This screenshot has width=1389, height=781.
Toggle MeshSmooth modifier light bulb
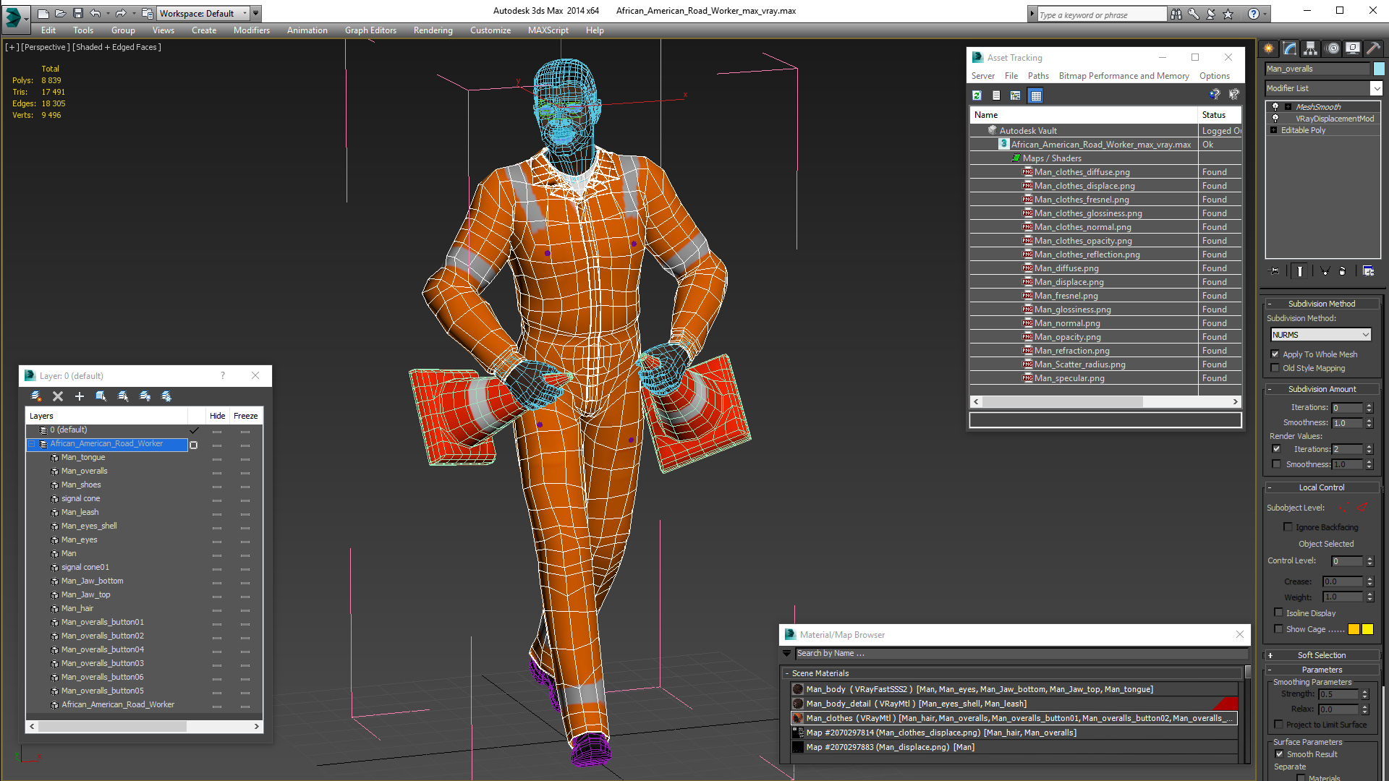coord(1275,107)
